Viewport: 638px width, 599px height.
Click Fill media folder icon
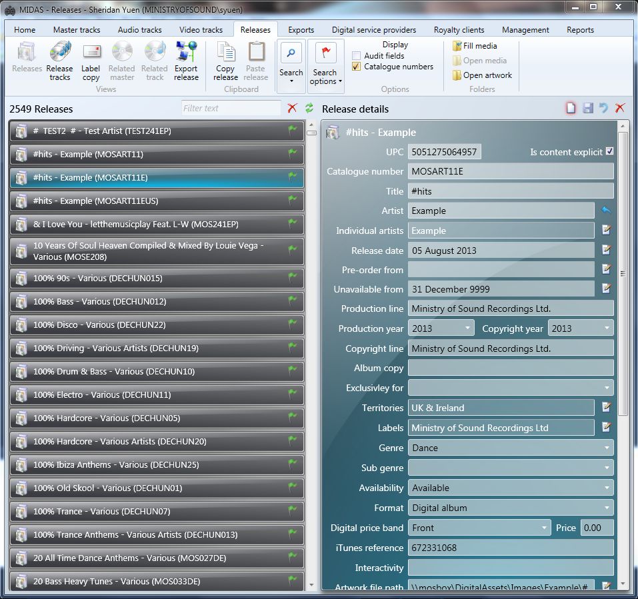tap(457, 46)
